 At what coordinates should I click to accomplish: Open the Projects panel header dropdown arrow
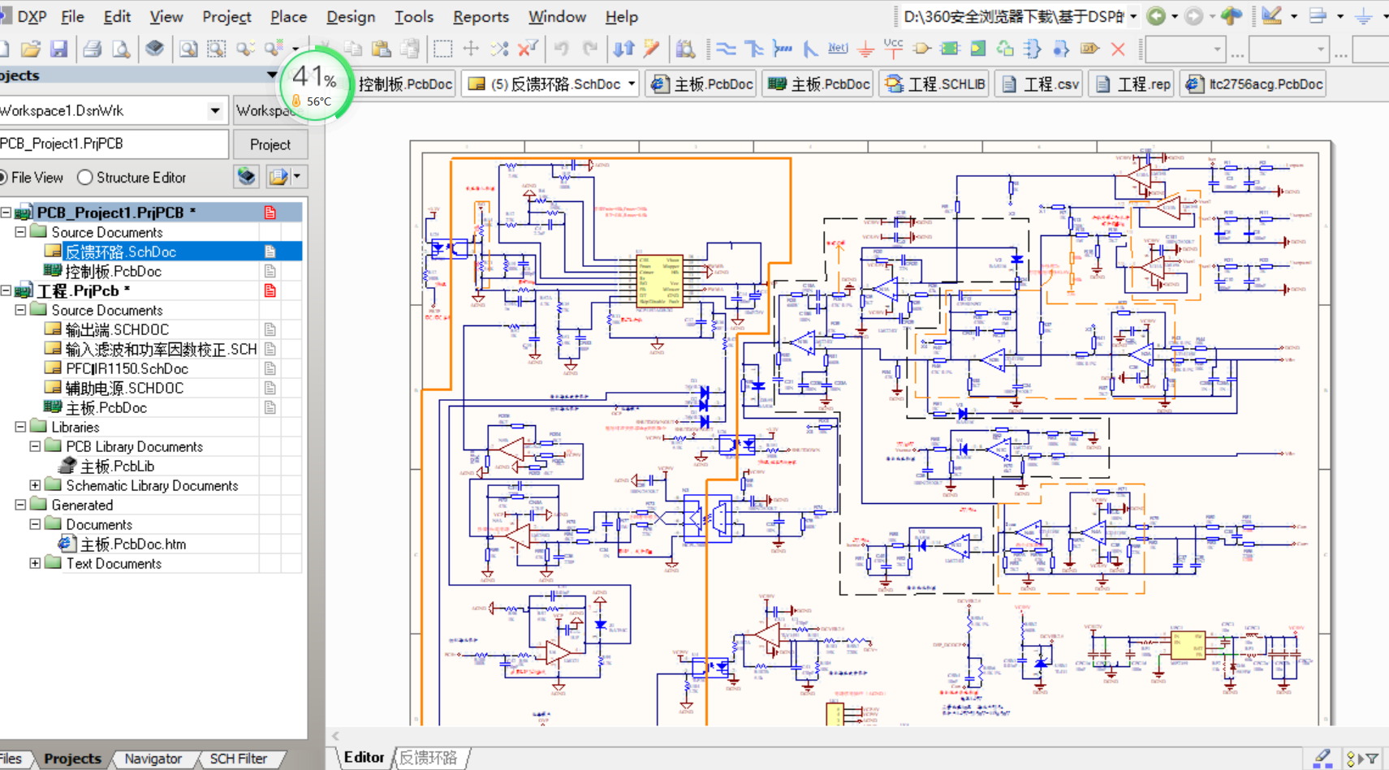click(x=272, y=75)
